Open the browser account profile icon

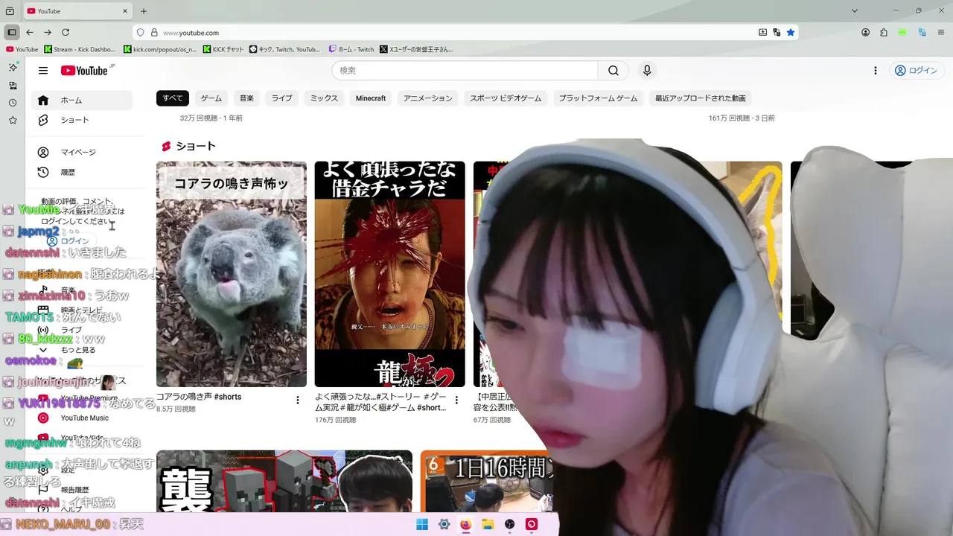click(x=866, y=33)
